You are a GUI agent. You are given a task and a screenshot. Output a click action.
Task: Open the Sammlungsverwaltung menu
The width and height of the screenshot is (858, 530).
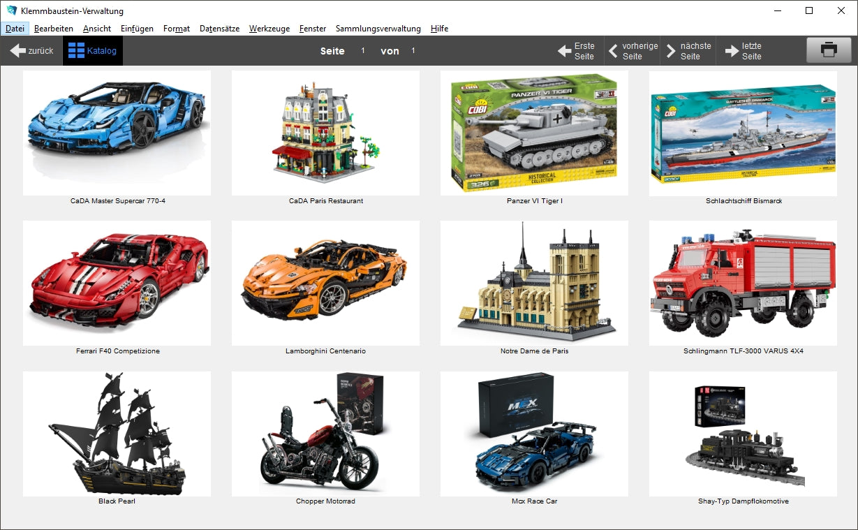point(378,29)
